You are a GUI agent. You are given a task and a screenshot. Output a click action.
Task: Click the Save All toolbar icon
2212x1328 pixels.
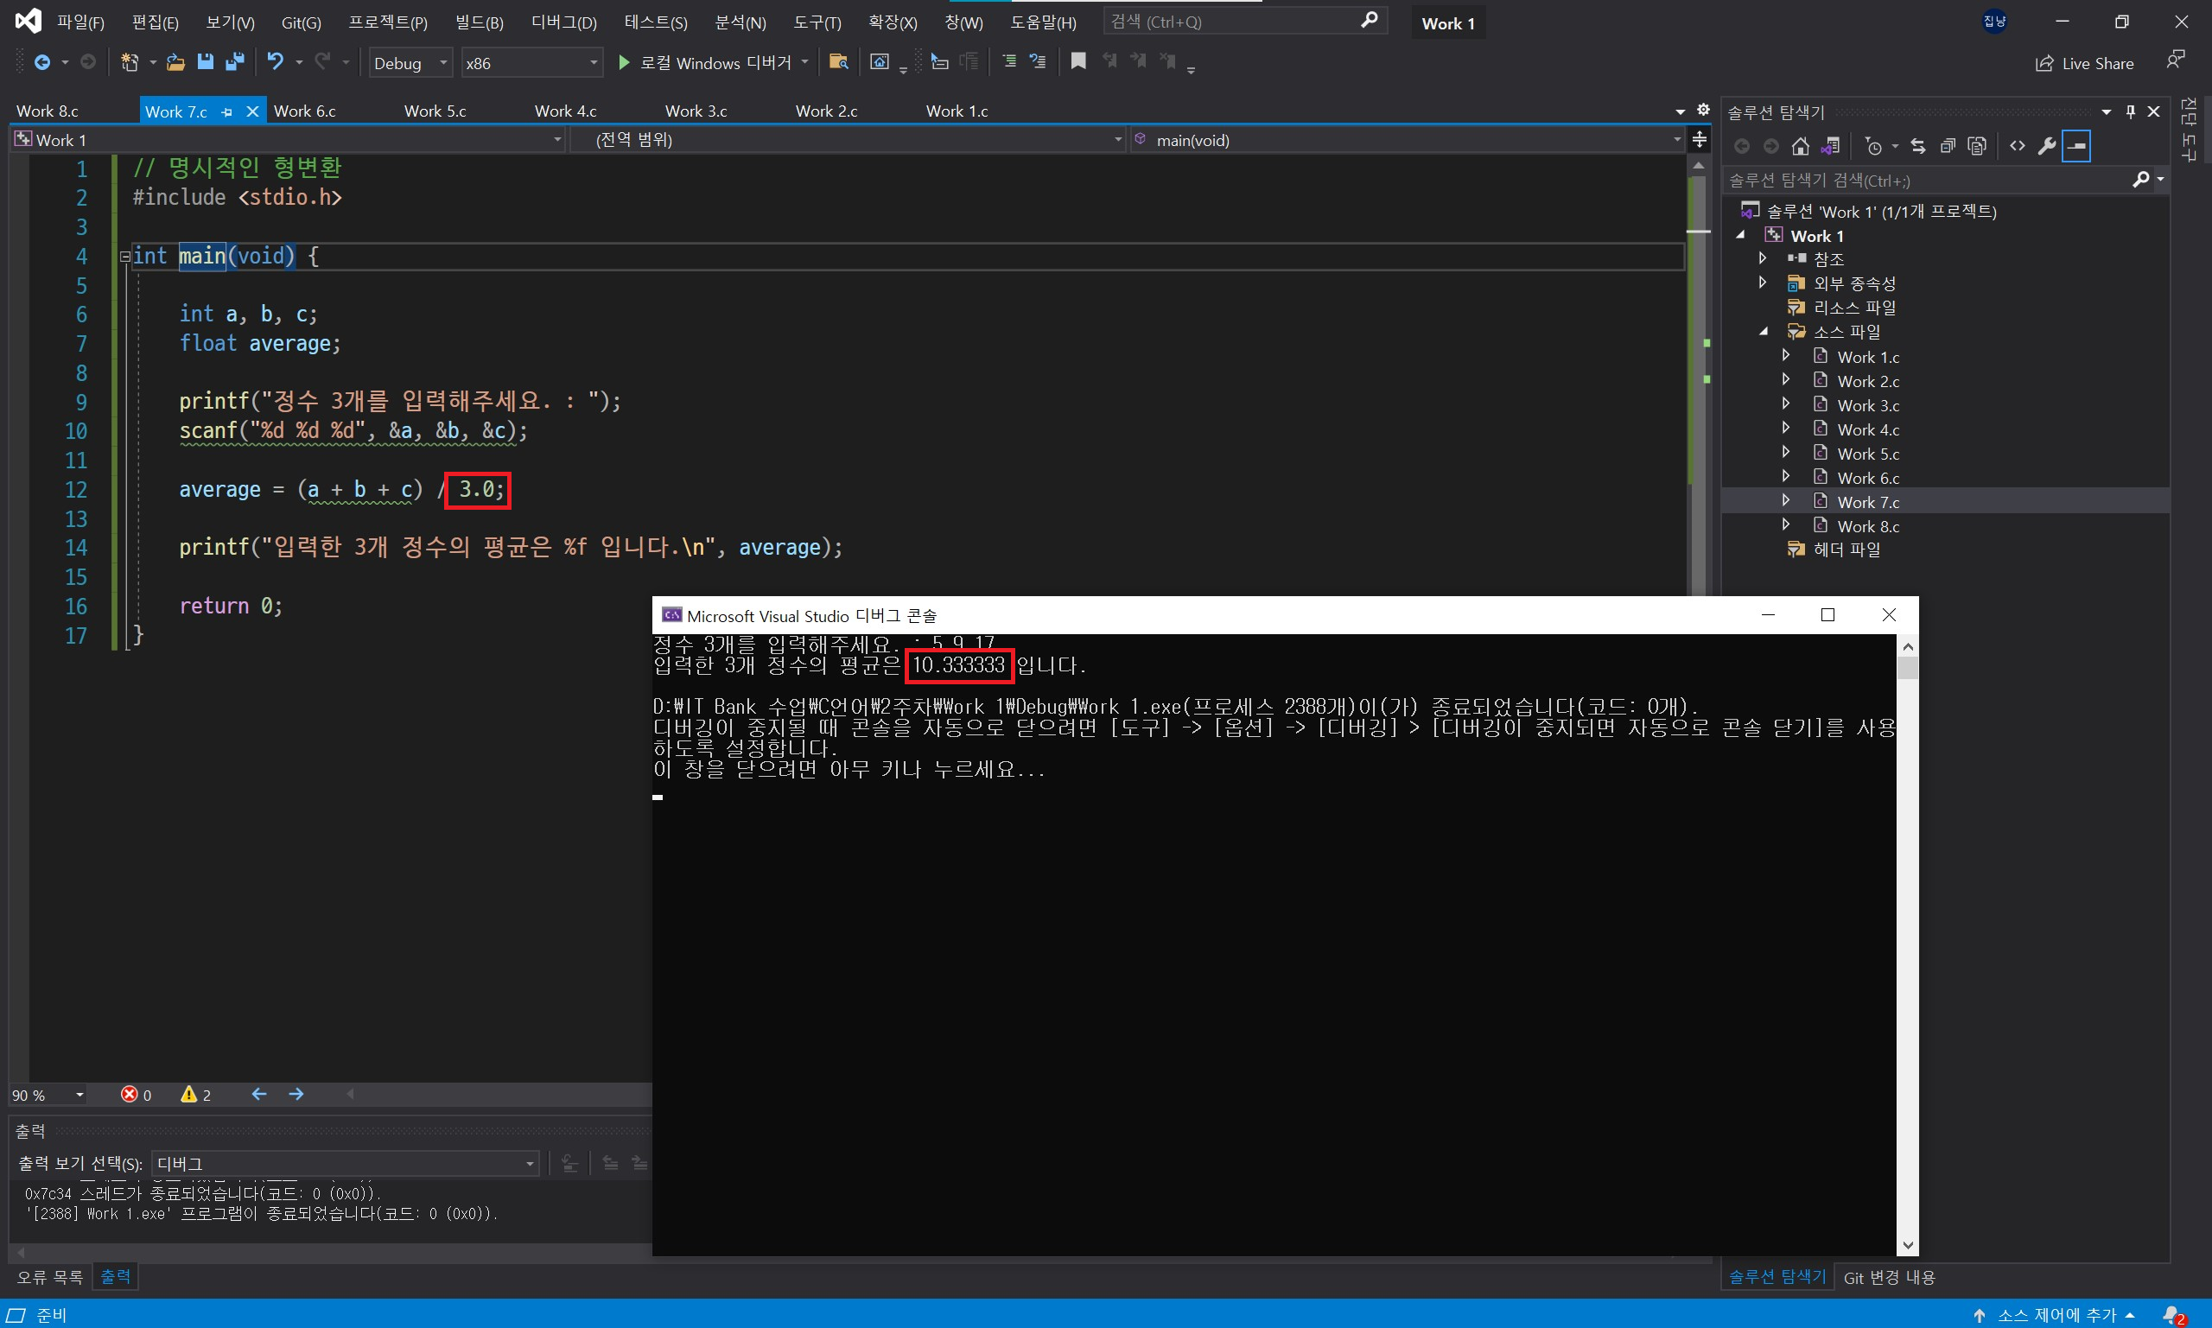click(234, 61)
